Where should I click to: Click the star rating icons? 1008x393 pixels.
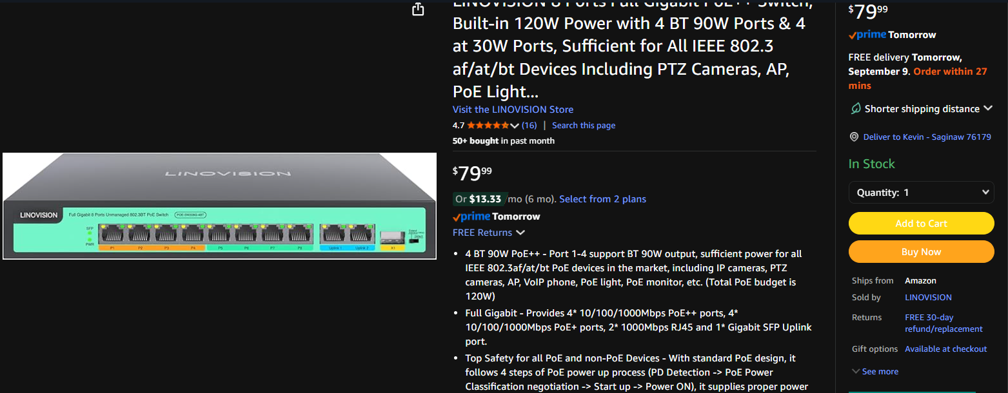(488, 126)
